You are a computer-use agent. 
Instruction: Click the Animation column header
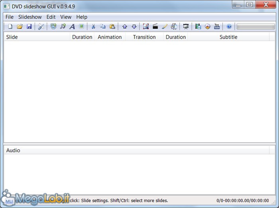pos(110,37)
